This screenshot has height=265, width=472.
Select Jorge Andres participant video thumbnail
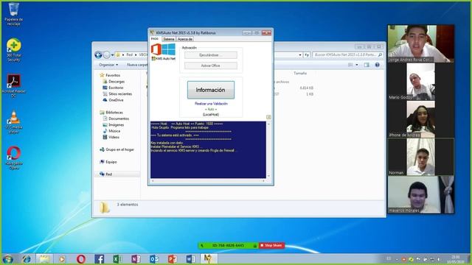coord(421,44)
